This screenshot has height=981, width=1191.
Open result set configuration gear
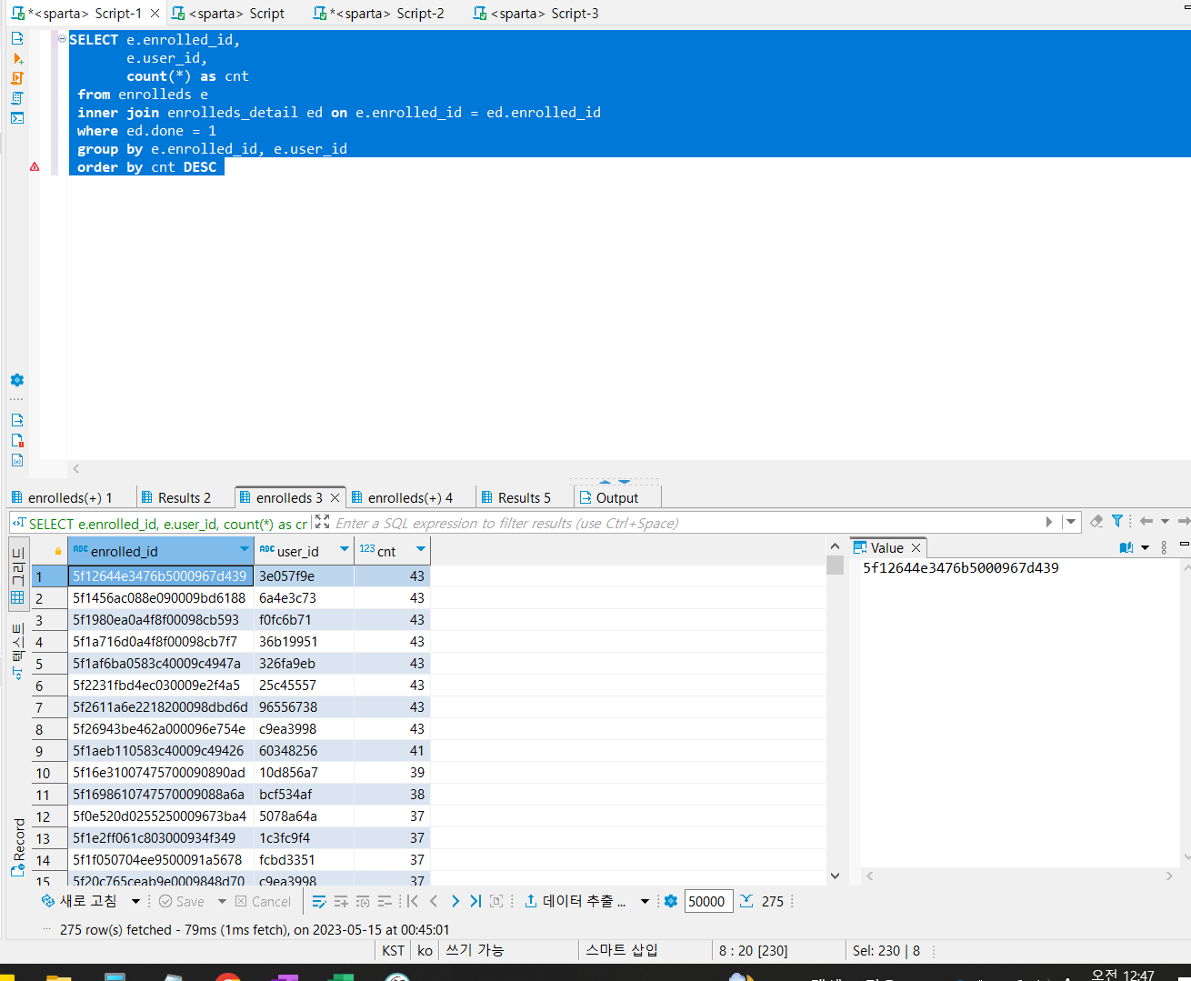[671, 901]
